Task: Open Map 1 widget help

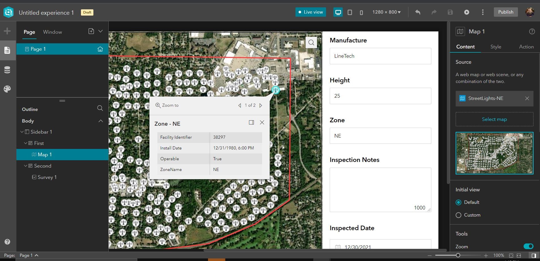Action: click(x=532, y=31)
